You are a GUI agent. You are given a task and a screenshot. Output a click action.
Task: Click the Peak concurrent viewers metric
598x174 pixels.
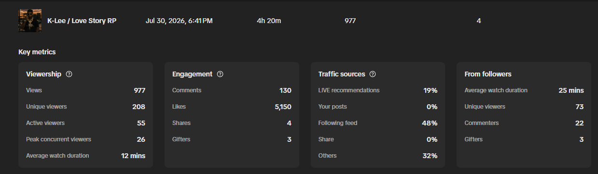[x=85, y=139]
